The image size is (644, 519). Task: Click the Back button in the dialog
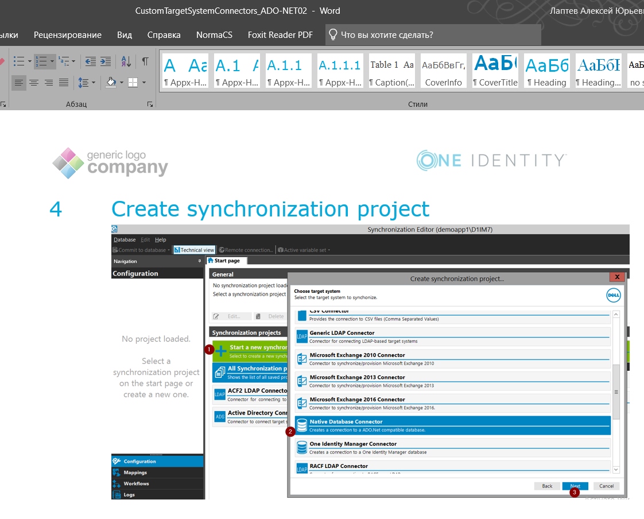(547, 486)
